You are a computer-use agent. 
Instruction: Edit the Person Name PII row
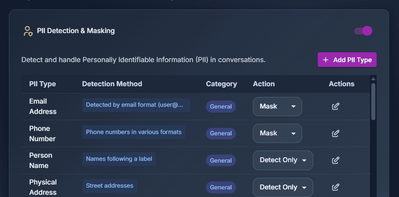coord(336,160)
